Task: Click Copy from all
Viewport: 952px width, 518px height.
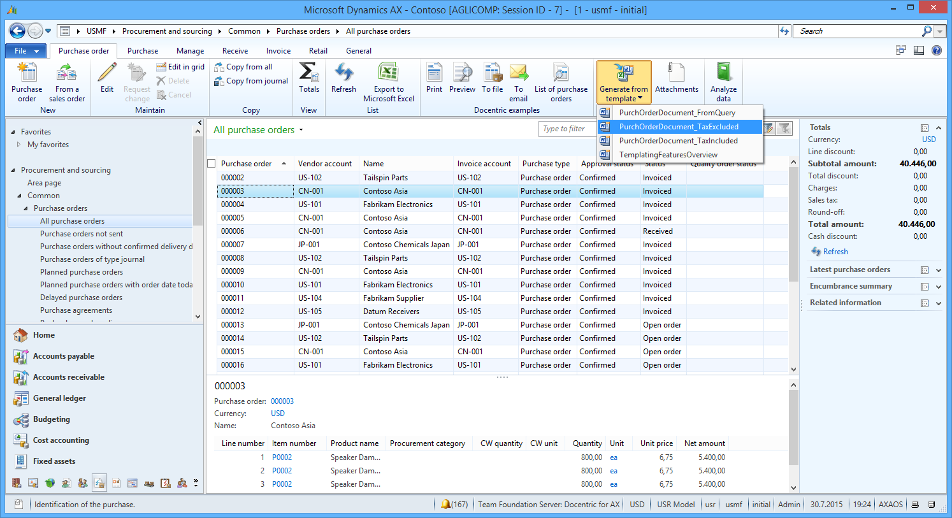Action: 243,67
